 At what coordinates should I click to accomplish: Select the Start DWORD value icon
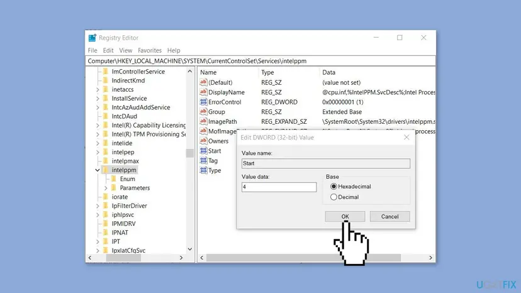tap(203, 151)
